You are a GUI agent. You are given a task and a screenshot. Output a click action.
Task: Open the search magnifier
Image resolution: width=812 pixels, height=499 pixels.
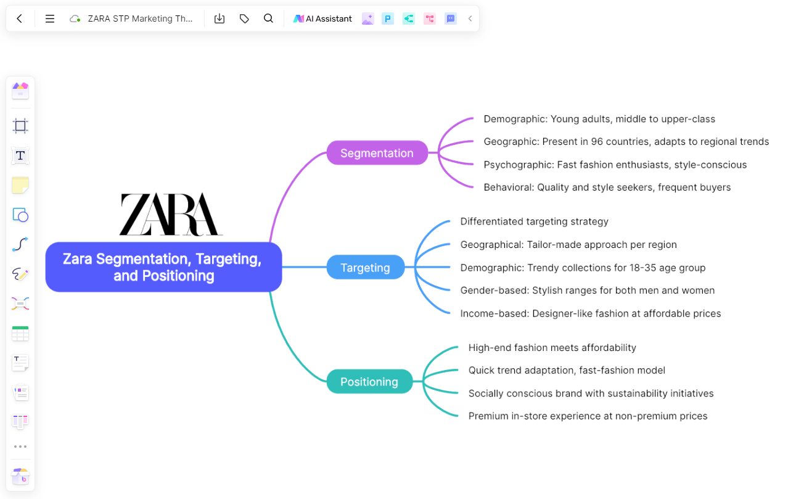pyautogui.click(x=268, y=19)
